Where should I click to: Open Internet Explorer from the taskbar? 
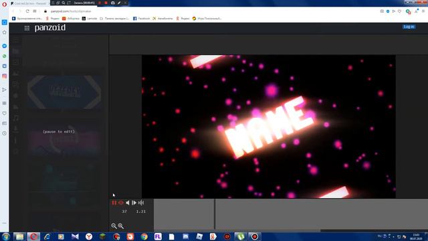[x=47, y=236]
